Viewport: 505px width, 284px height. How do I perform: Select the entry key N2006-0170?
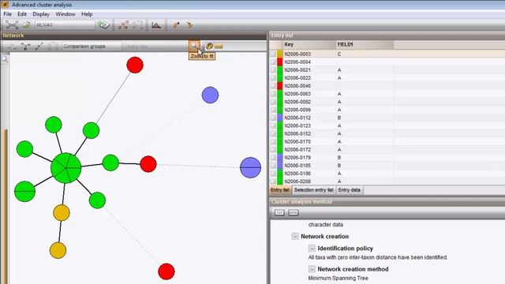coord(297,142)
